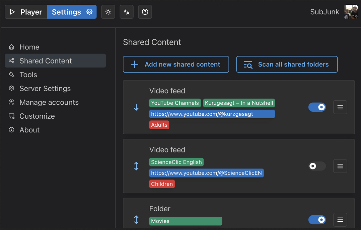Image resolution: width=361 pixels, height=230 pixels.
Task: Click the SubJunk user avatar
Action: (x=351, y=12)
